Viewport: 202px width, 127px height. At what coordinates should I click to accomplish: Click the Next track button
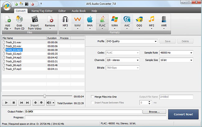click(x=27, y=103)
